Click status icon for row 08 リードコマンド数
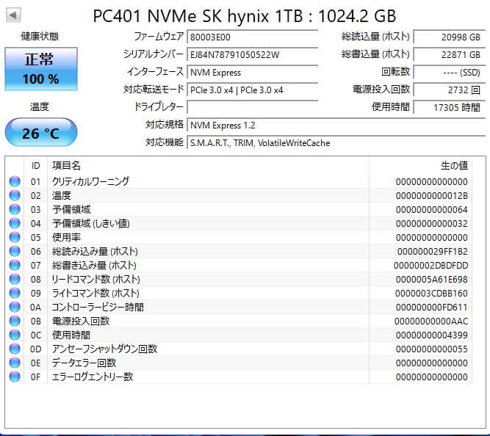 [x=15, y=279]
